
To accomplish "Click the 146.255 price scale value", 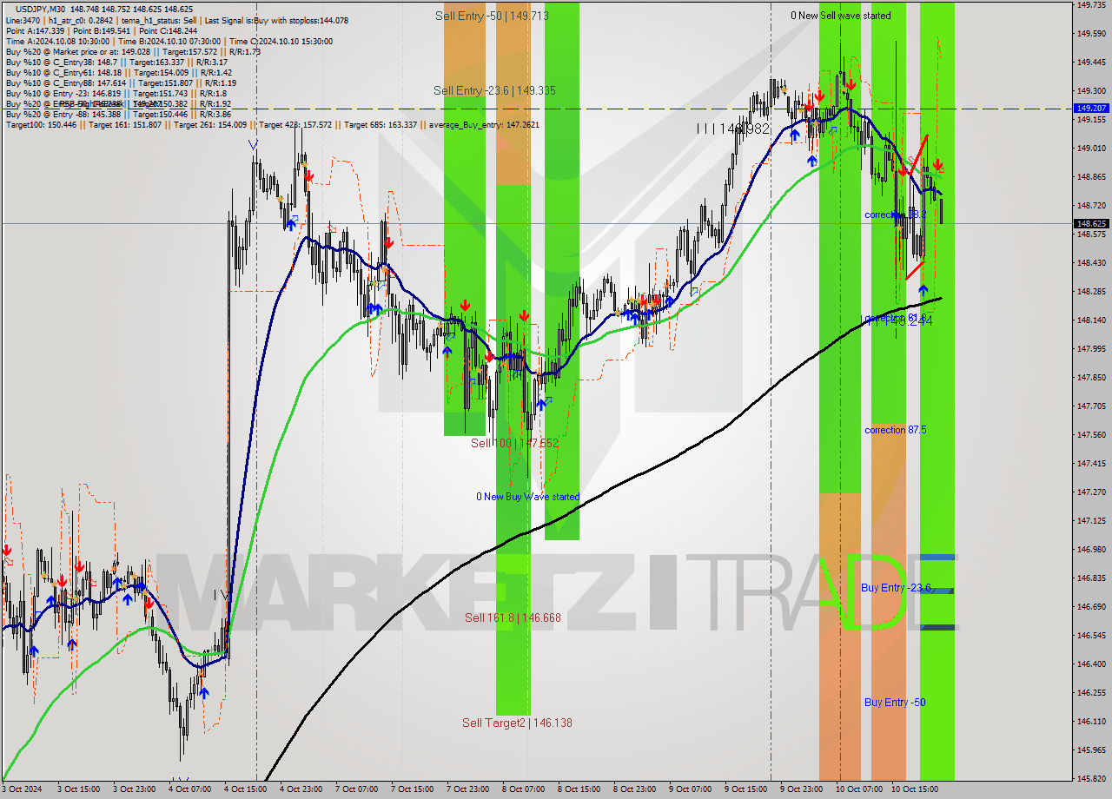I will (x=1091, y=692).
